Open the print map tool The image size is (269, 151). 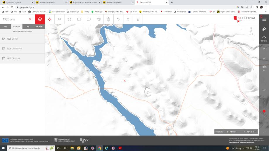coord(99,19)
